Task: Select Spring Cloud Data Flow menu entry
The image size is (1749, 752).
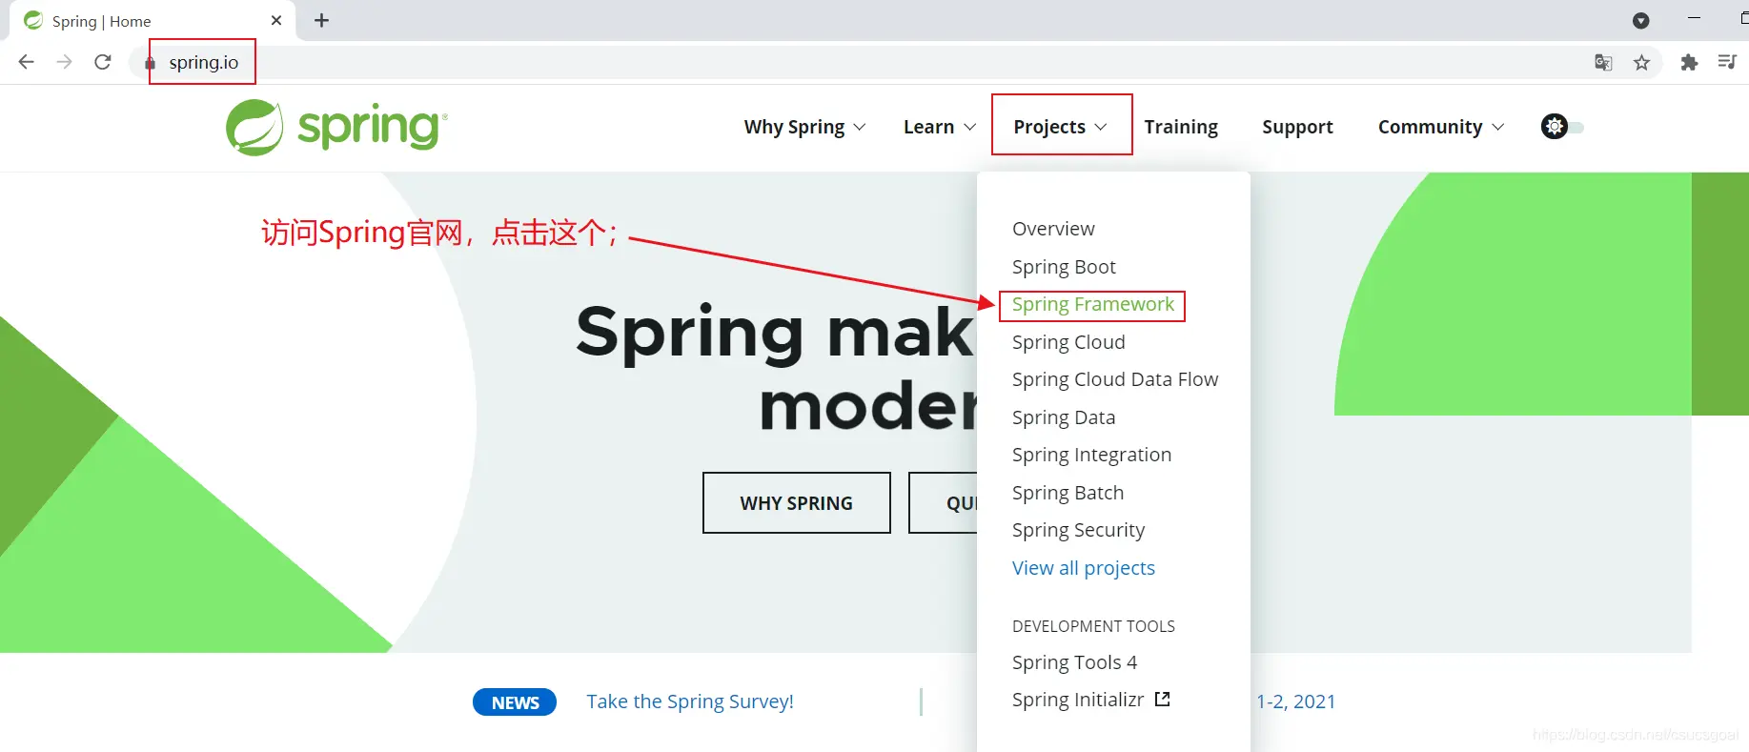Action: pos(1115,379)
